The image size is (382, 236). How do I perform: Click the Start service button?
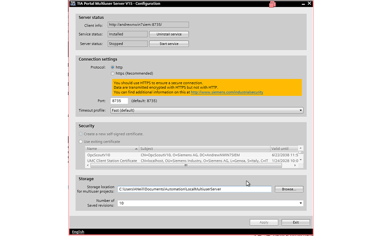click(x=169, y=44)
